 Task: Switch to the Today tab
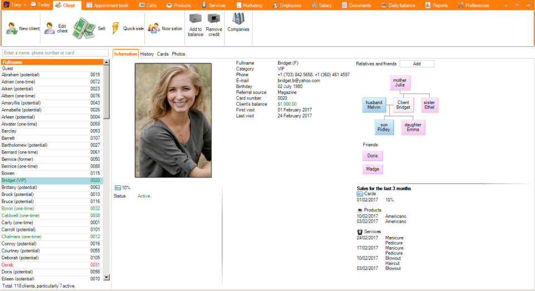point(40,5)
